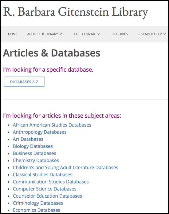169x214 pixels.
Task: Open Children's and Young Adult Literature Databases
Action: point(65,168)
